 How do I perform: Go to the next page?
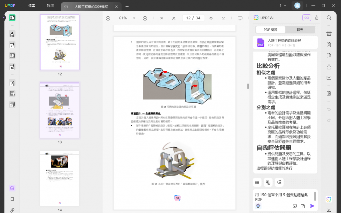click(211, 18)
